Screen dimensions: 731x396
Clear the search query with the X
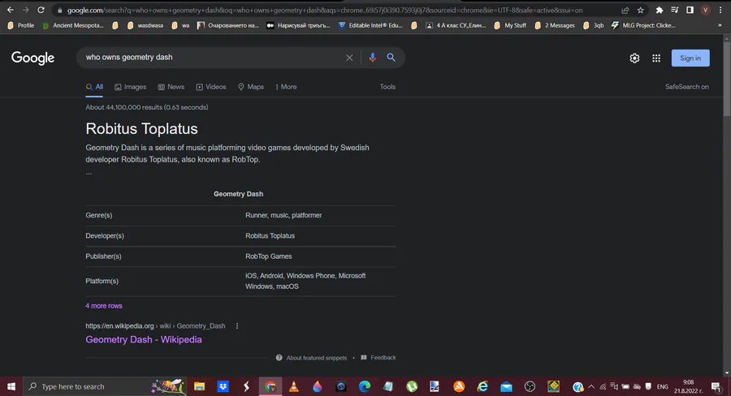(349, 58)
